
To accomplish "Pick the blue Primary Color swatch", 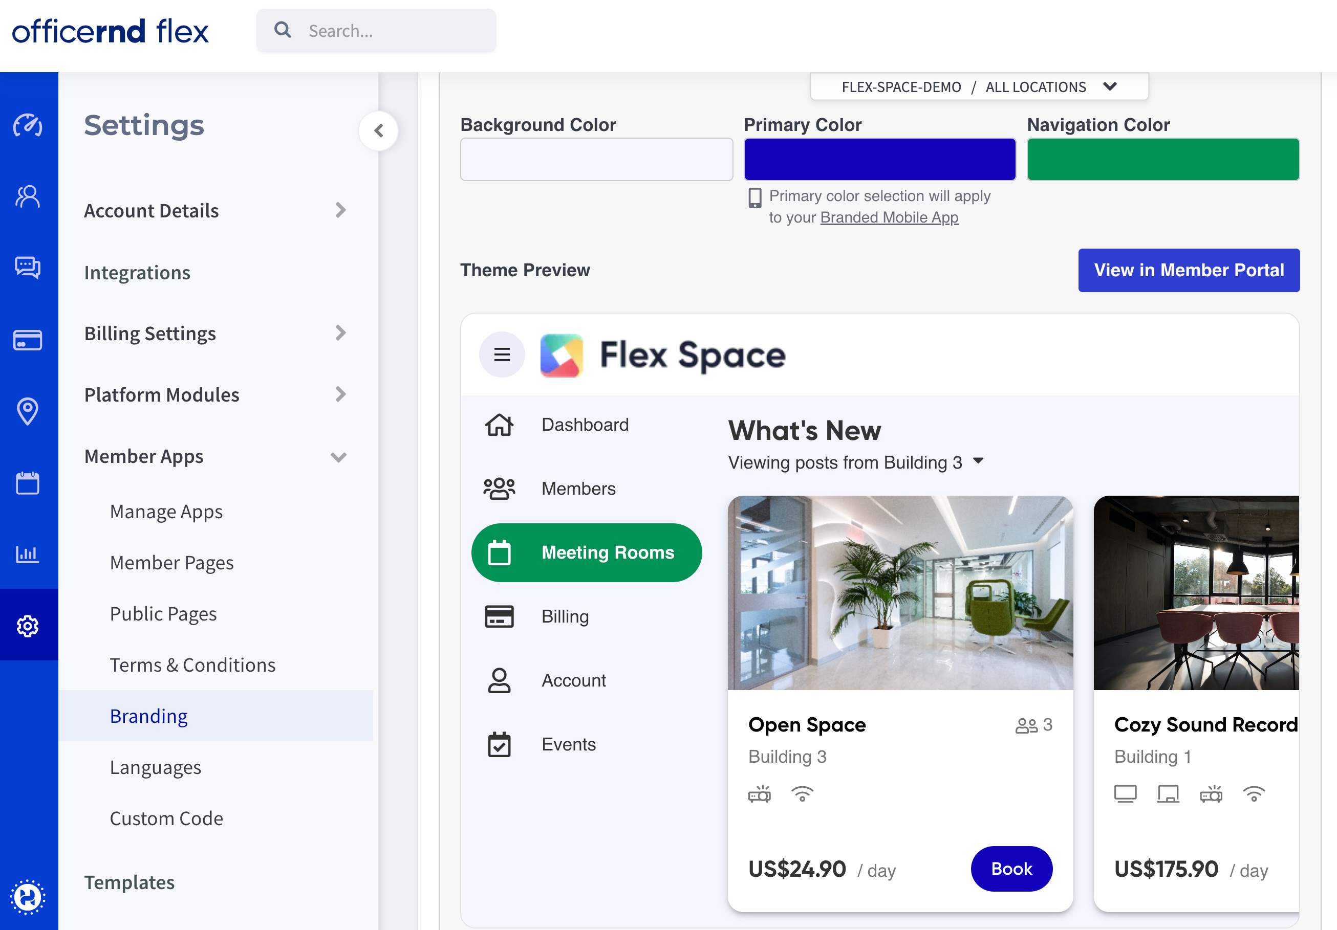I will tap(879, 159).
